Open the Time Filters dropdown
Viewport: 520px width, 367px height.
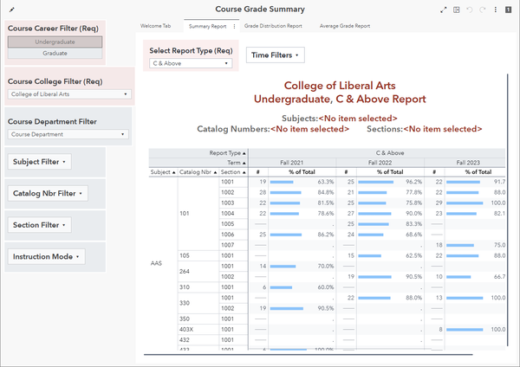276,55
